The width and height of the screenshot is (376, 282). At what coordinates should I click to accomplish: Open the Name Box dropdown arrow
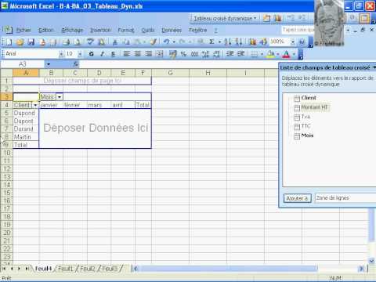pyautogui.click(x=49, y=64)
